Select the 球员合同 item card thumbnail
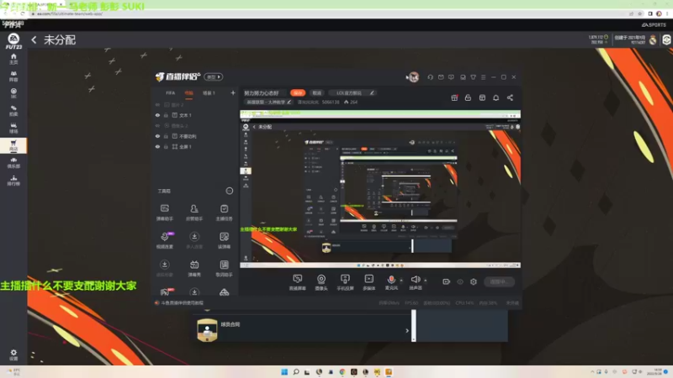This screenshot has width=673, height=378. (207, 330)
